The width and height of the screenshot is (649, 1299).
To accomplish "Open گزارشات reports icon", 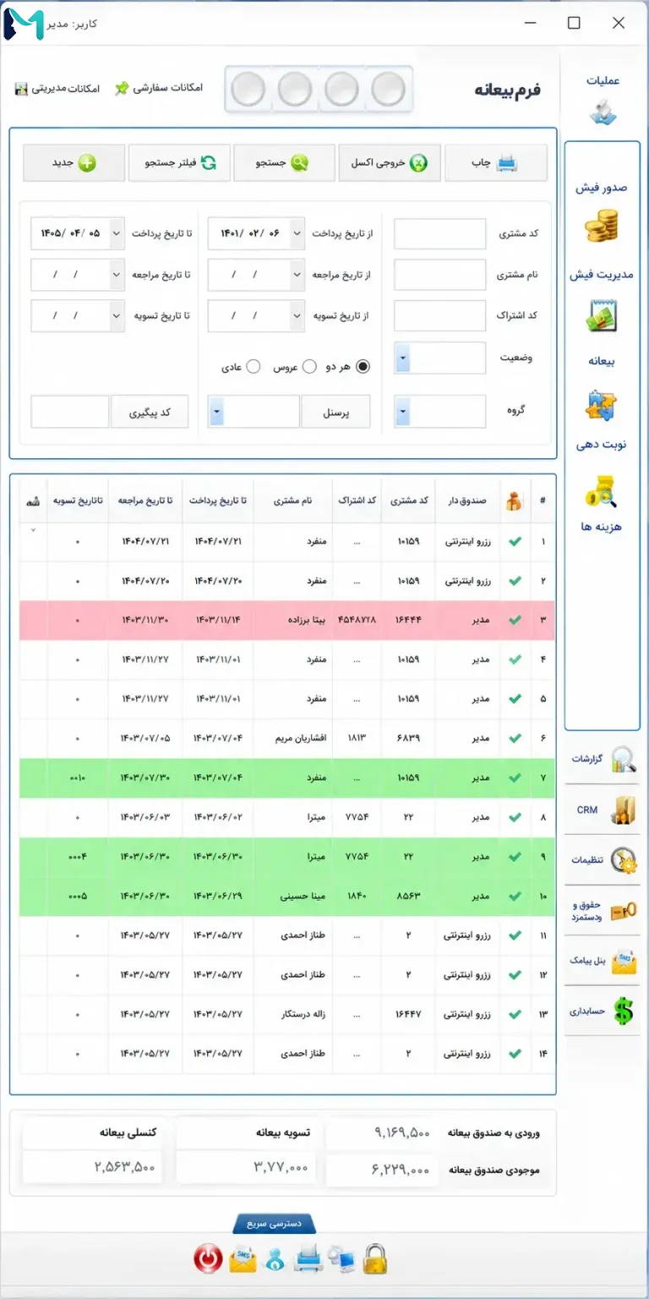I will [624, 759].
